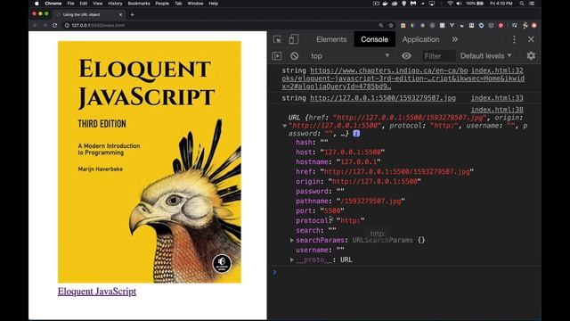The image size is (570, 321).
Task: Select the protocol: "http:" property row
Action: coord(330,220)
